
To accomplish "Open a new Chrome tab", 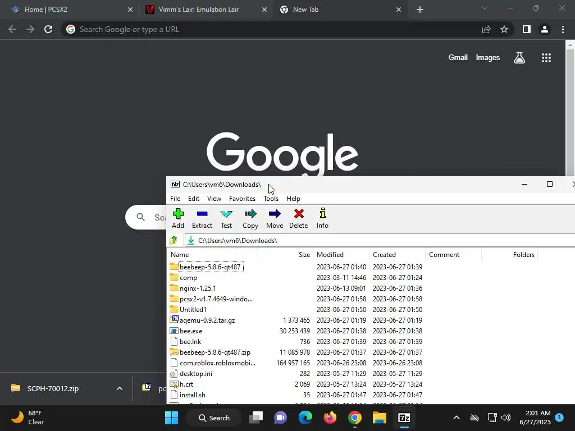I will tap(420, 10).
